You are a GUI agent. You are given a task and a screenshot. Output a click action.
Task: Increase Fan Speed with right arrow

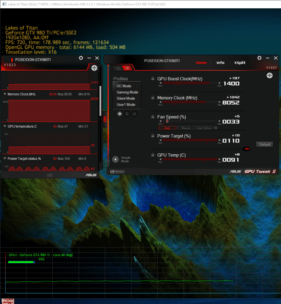[220, 121]
